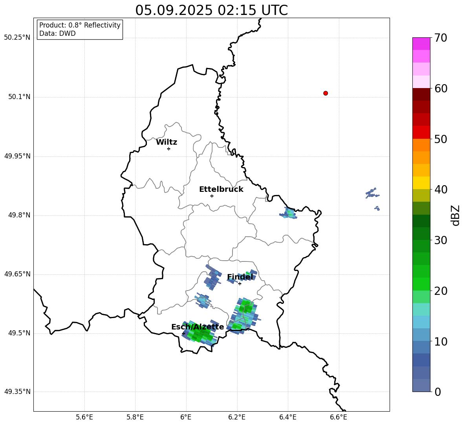Click the 60 value on the colorbar

click(x=441, y=88)
